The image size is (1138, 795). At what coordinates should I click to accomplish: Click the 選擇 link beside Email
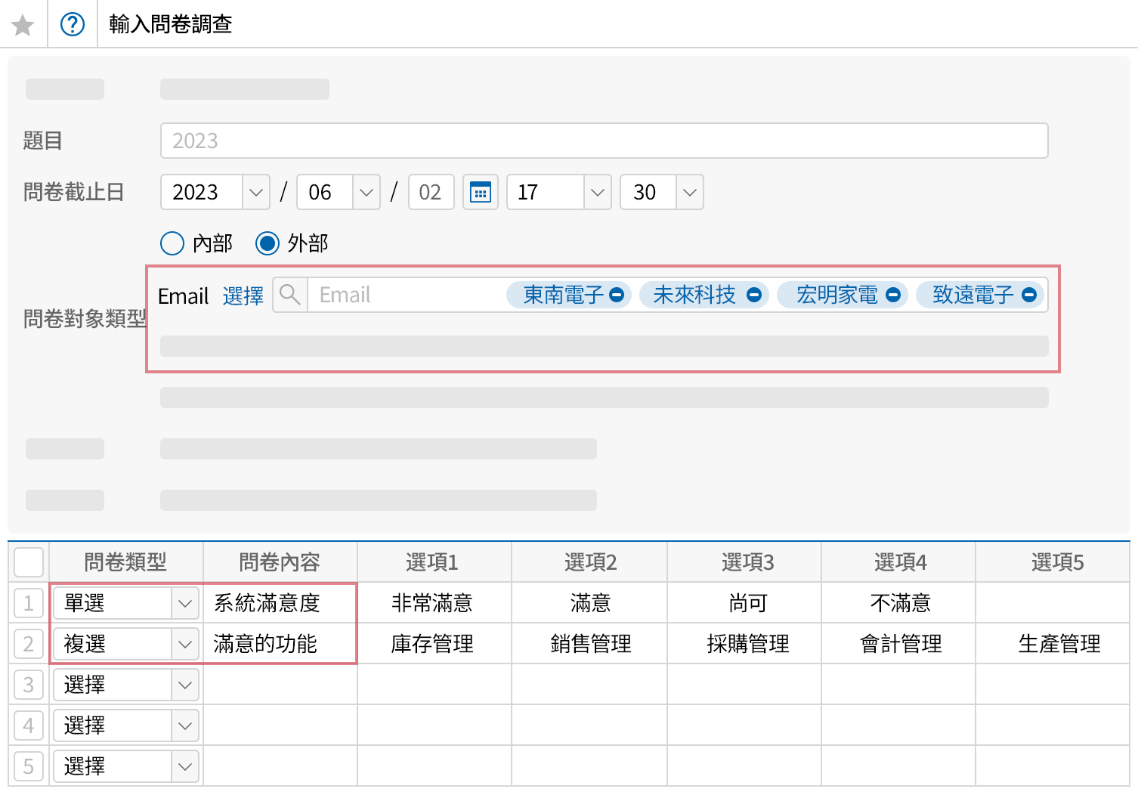pos(243,295)
